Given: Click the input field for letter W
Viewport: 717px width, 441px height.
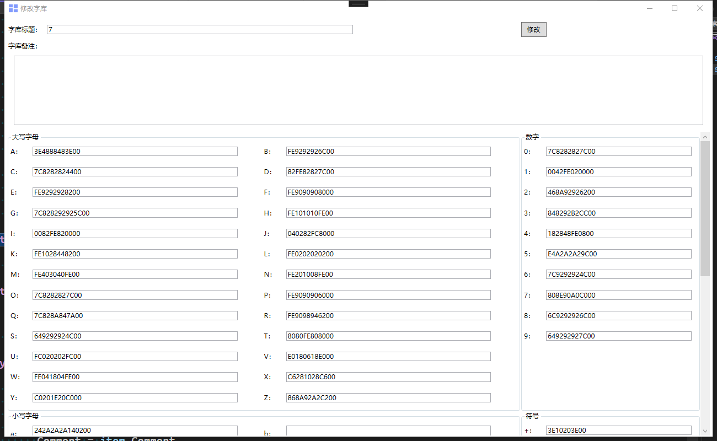Looking at the screenshot, I should (135, 377).
